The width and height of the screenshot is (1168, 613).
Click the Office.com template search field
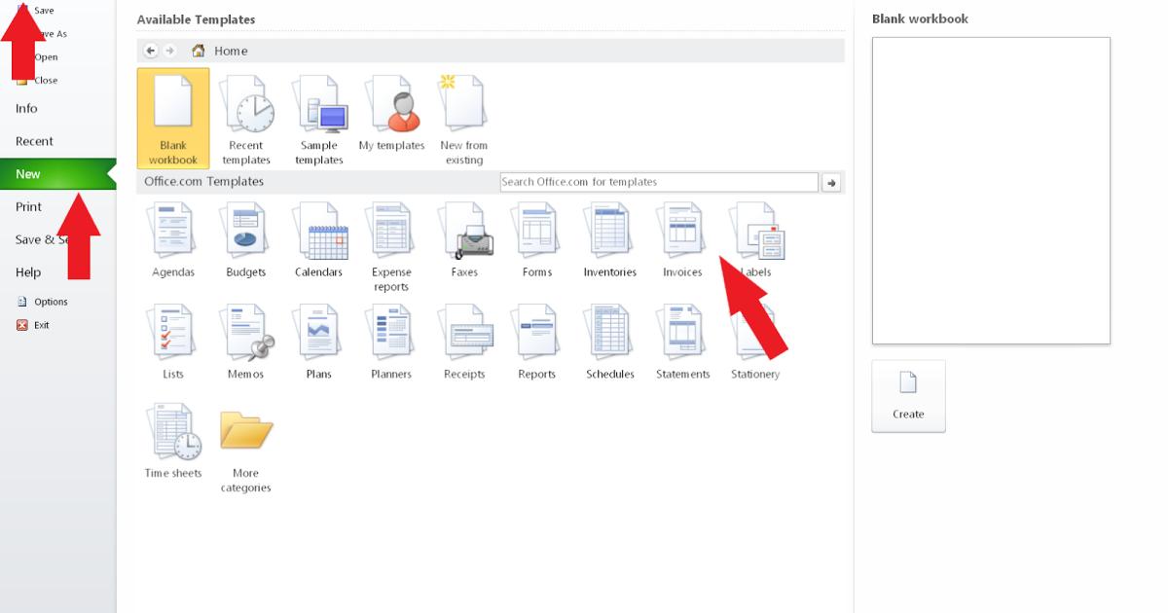658,182
